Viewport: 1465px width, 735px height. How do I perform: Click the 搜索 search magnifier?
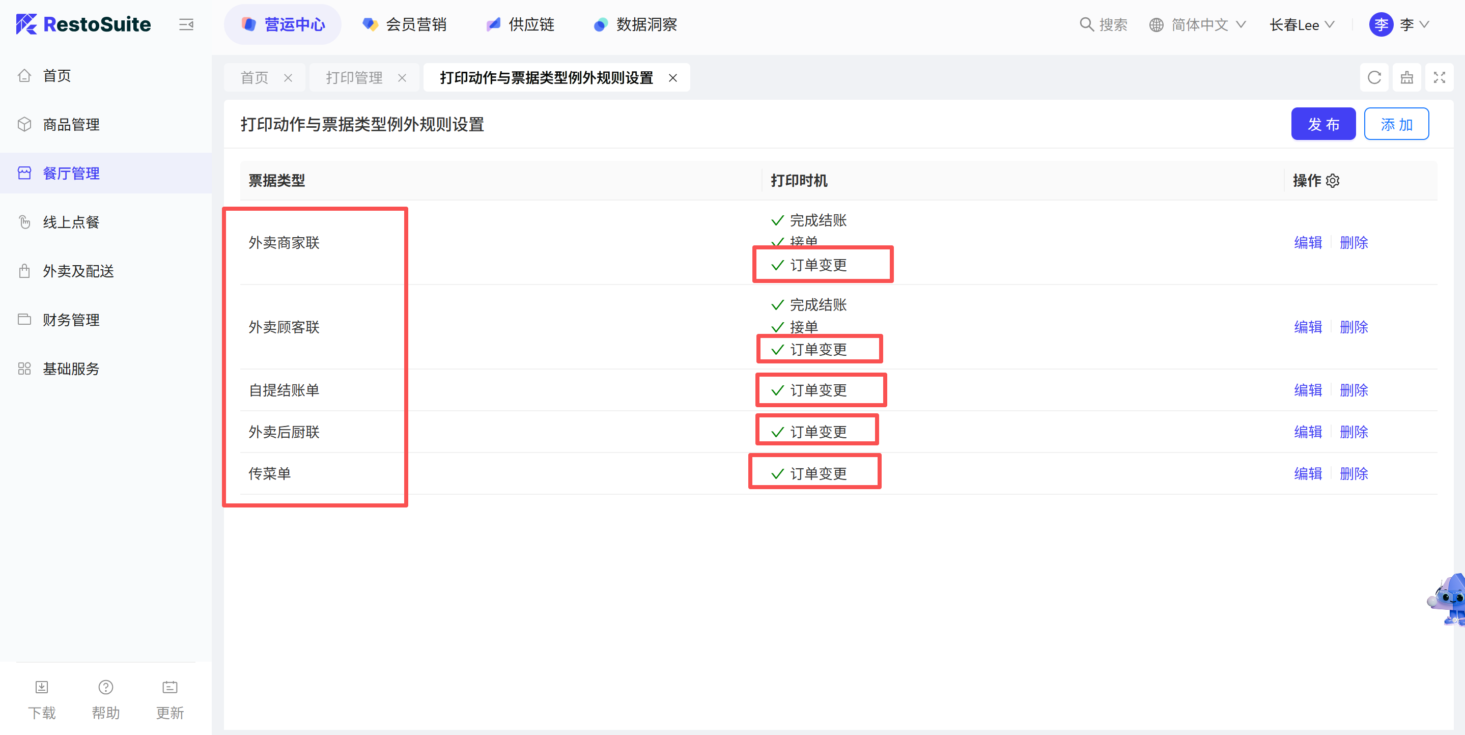[x=1086, y=24]
